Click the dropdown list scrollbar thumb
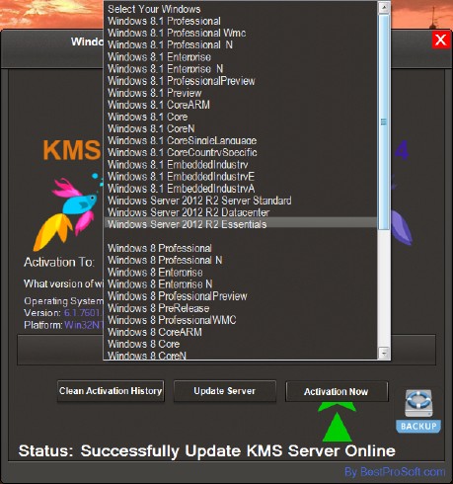This screenshot has height=484, width=453. click(384, 121)
